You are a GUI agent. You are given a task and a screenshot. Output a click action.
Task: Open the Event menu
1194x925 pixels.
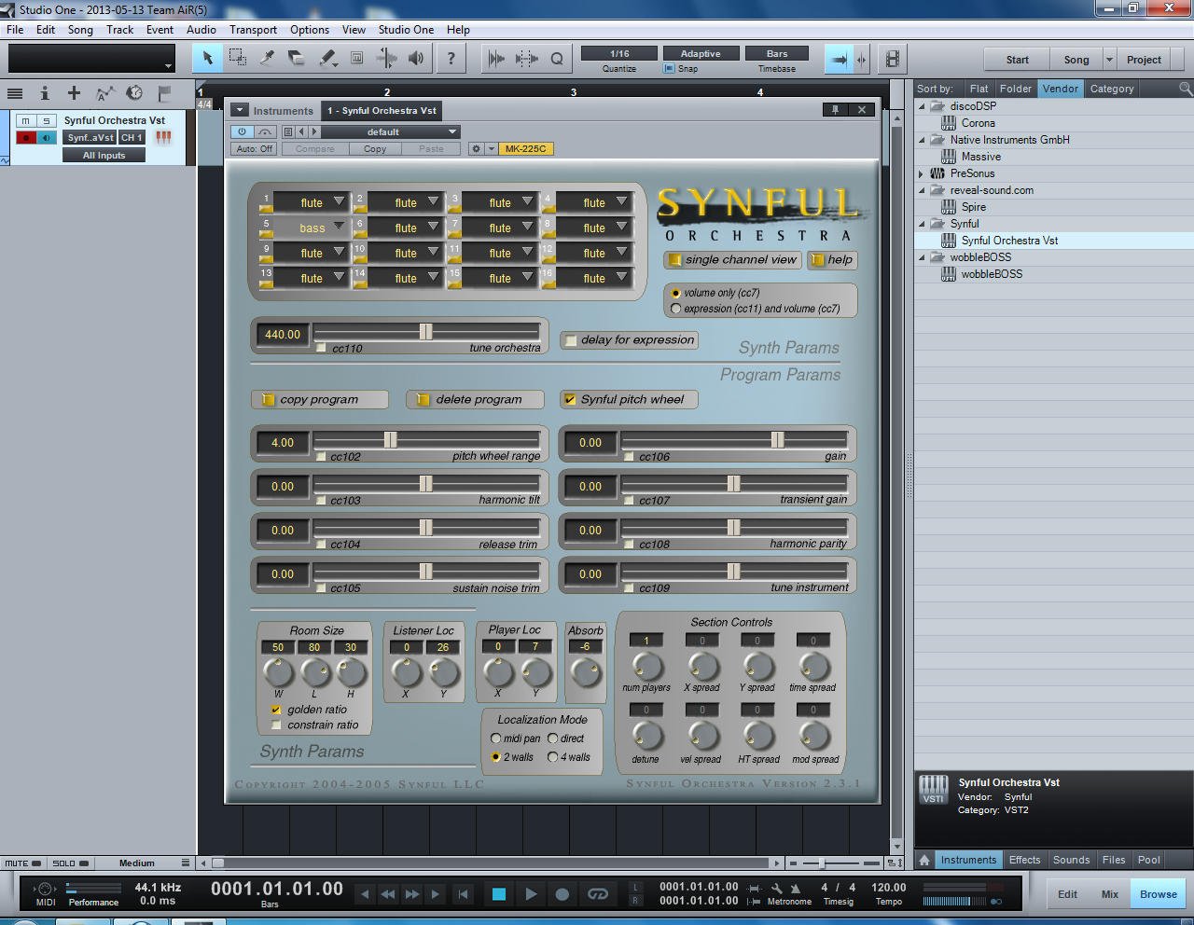160,30
